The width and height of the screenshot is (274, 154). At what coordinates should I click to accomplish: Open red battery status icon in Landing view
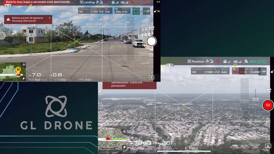(132, 2)
